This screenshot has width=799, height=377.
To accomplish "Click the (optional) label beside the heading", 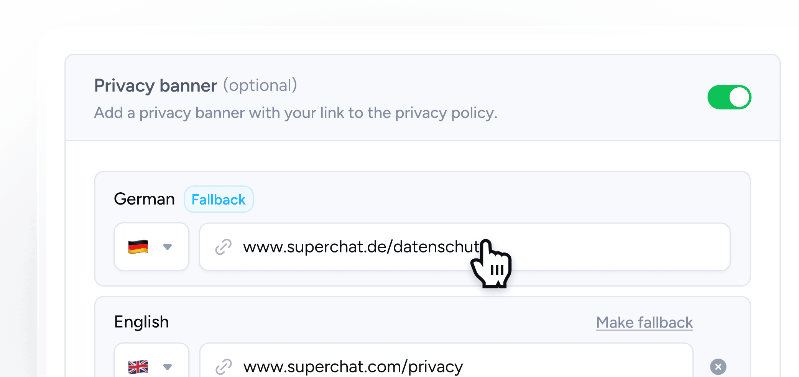I will click(260, 85).
